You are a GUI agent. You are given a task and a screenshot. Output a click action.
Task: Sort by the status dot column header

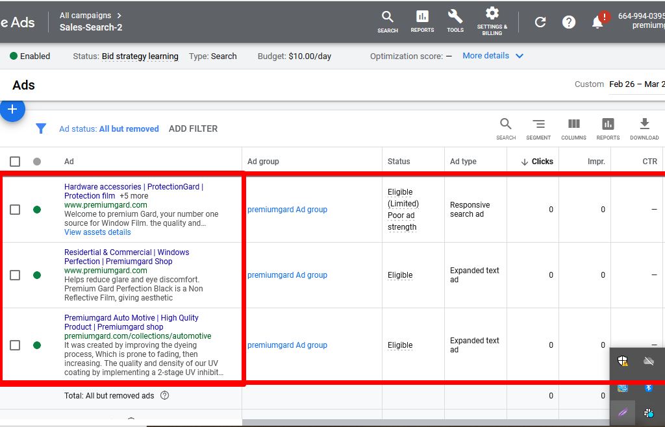[x=37, y=162]
